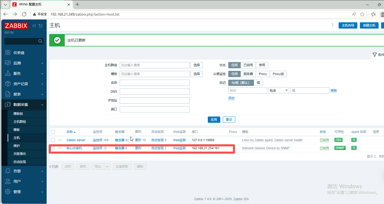
Task: Click the 创建主机 button
Action: pyautogui.click(x=369, y=25)
